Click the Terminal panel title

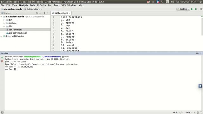(x=4, y=53)
